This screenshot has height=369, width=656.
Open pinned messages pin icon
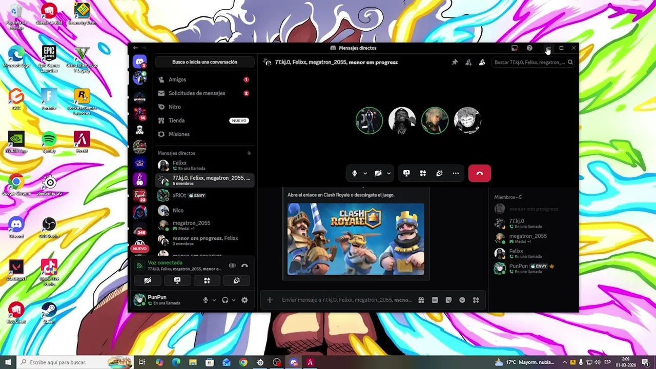pyautogui.click(x=455, y=62)
